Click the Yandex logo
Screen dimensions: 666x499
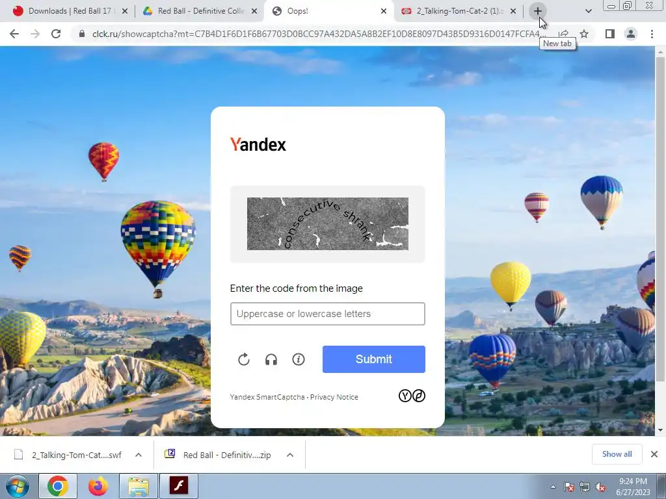coord(258,145)
